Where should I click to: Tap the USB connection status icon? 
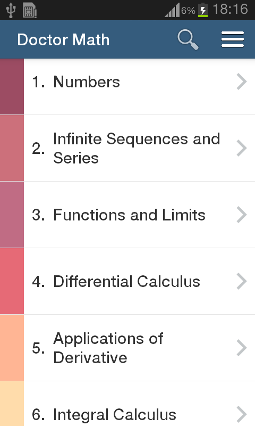pyautogui.click(x=11, y=10)
